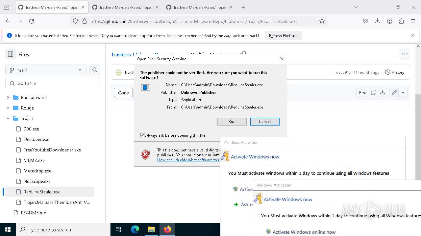
Task: Collapse the Trojan folder
Action: (x=8, y=118)
